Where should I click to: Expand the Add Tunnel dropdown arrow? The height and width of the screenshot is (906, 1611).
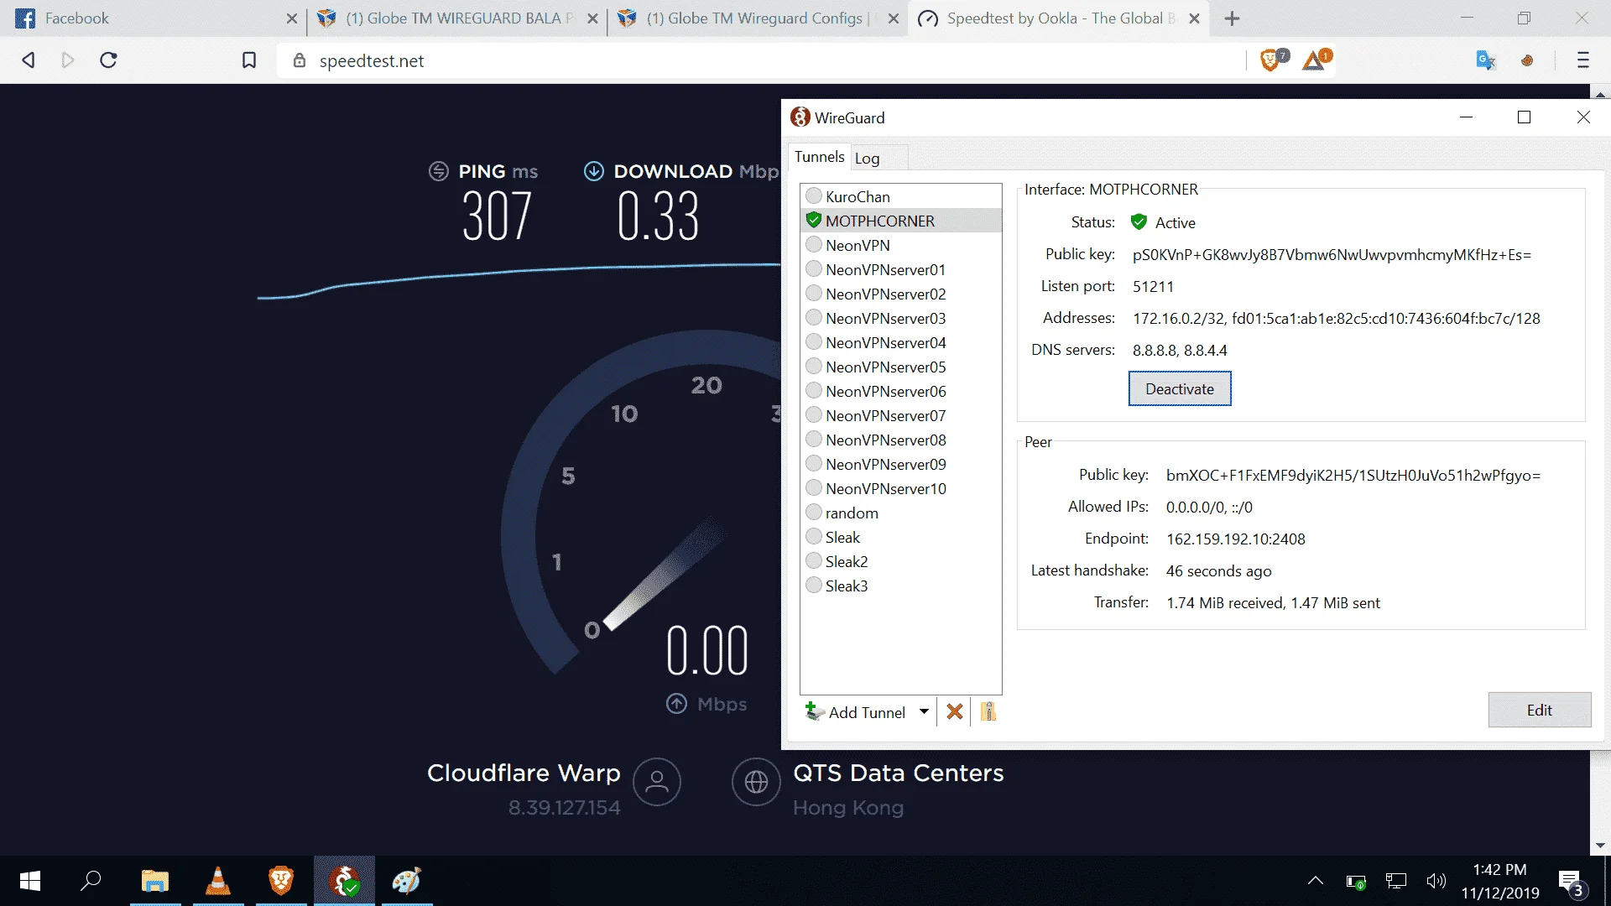coord(924,711)
